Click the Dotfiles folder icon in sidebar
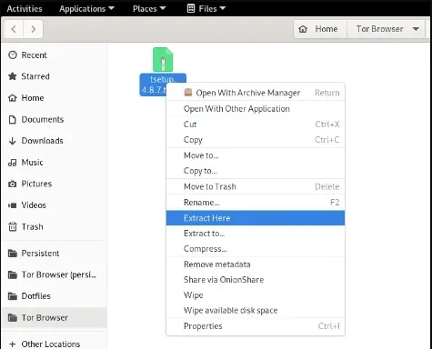 point(13,296)
